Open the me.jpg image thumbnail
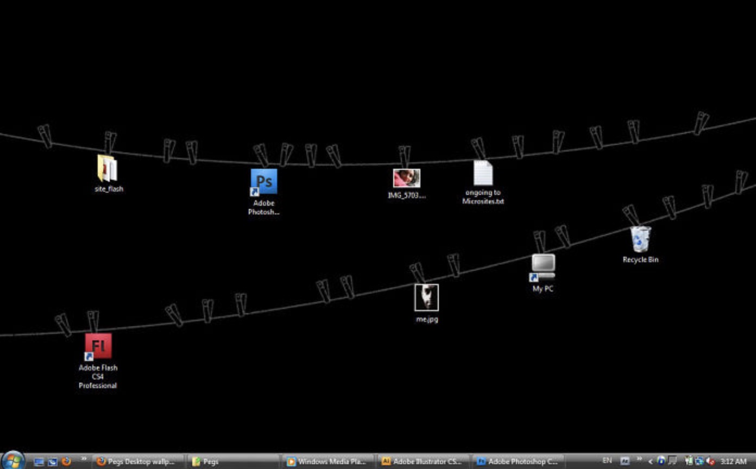The width and height of the screenshot is (756, 469). pyautogui.click(x=427, y=297)
